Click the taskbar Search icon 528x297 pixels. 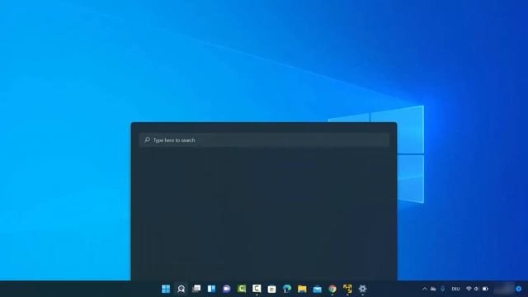coord(181,289)
